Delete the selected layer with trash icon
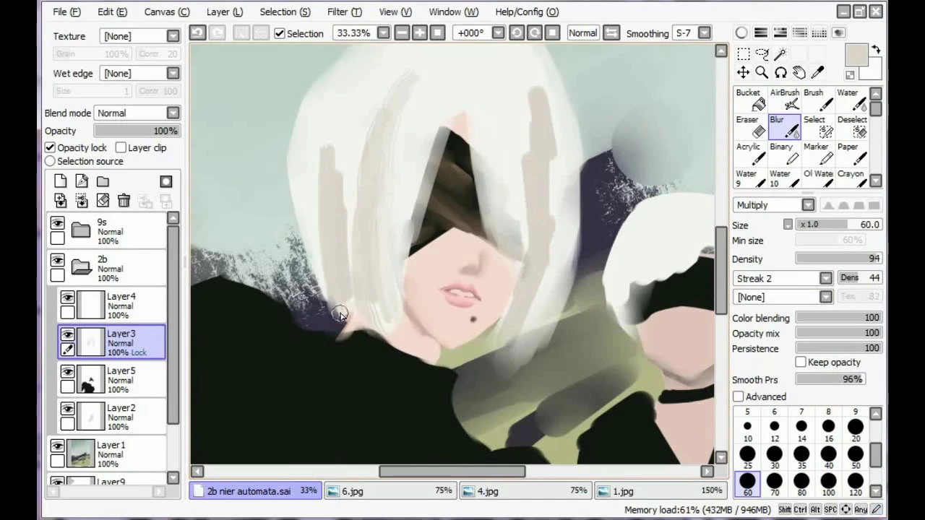The height and width of the screenshot is (520, 925). click(124, 201)
